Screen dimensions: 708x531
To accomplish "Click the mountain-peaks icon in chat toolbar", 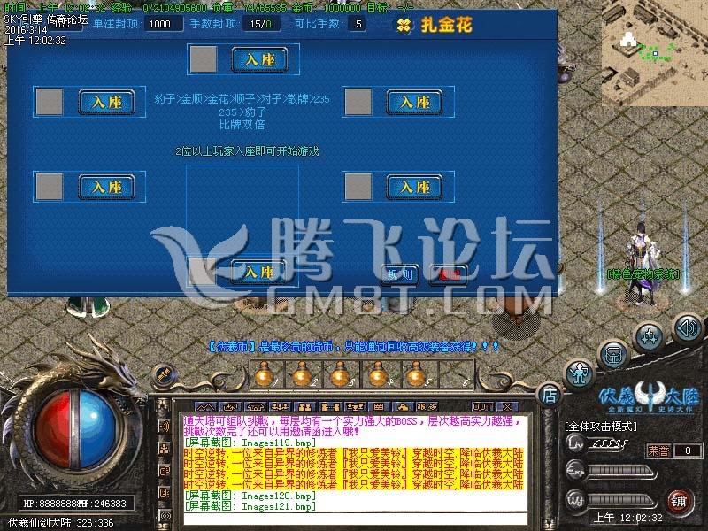I will point(206,406).
